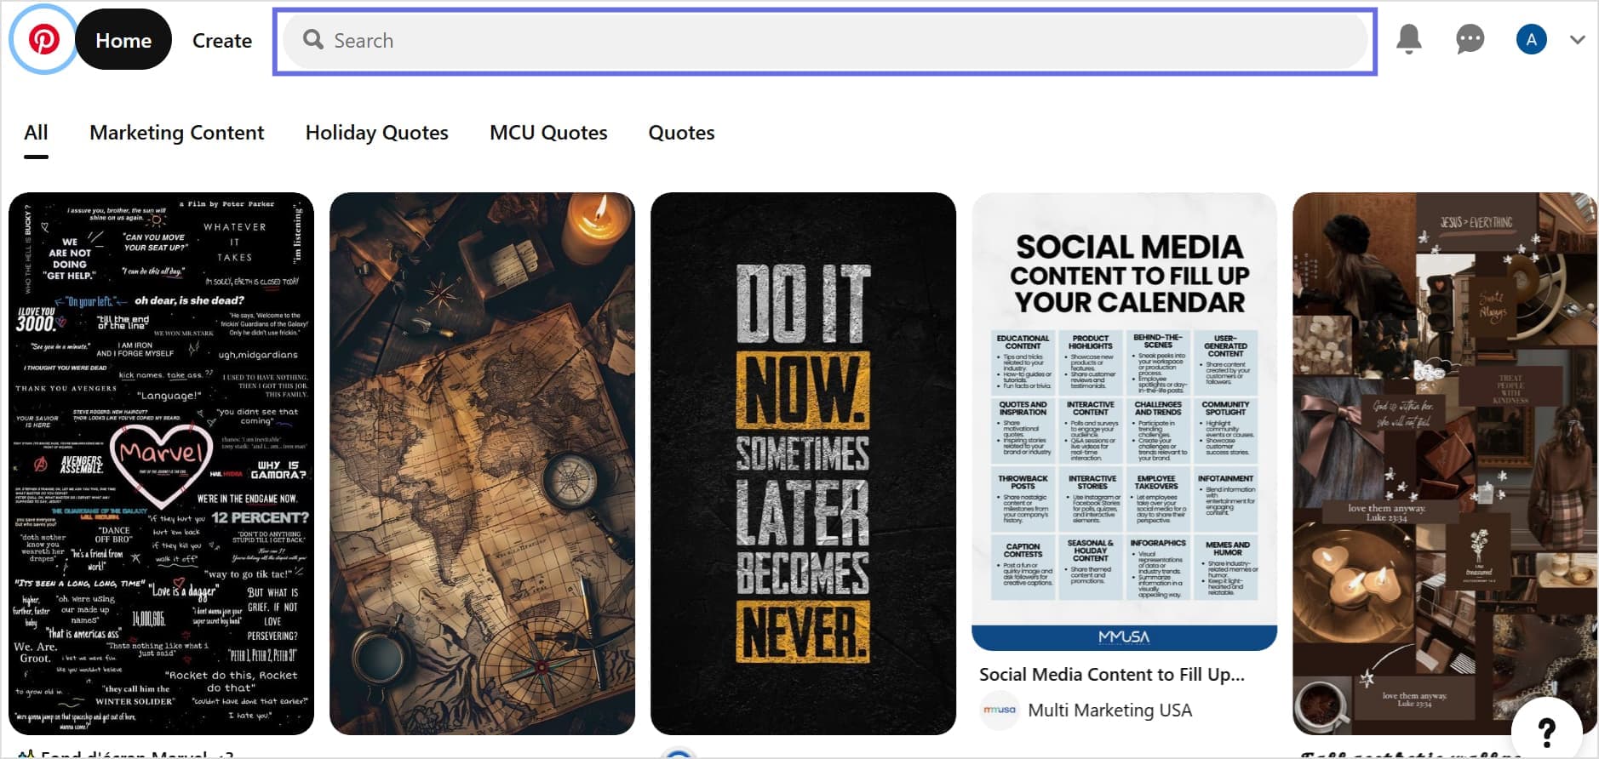Focus the Search input field
The image size is (1599, 759).
coord(824,41)
